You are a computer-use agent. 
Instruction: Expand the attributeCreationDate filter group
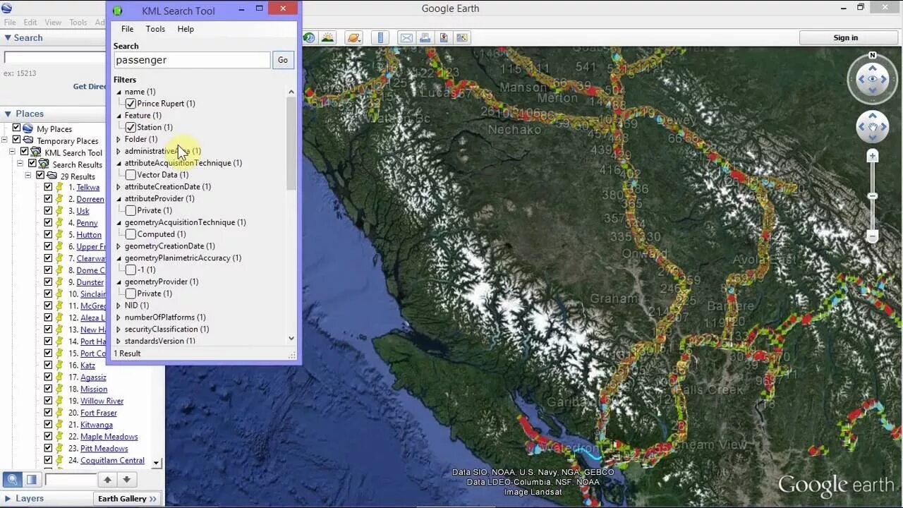(x=119, y=187)
